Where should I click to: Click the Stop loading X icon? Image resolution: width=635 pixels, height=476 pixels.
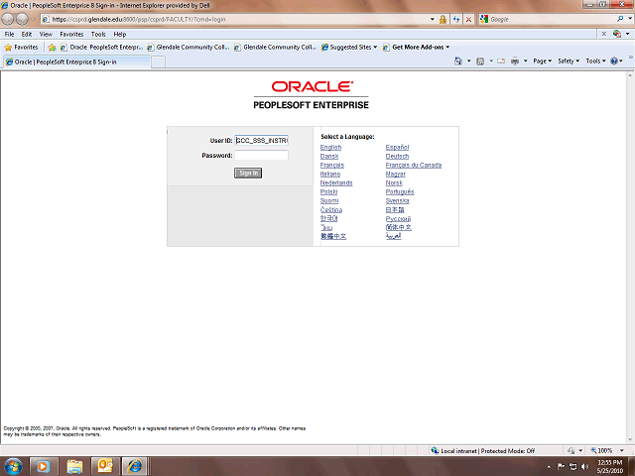(468, 19)
